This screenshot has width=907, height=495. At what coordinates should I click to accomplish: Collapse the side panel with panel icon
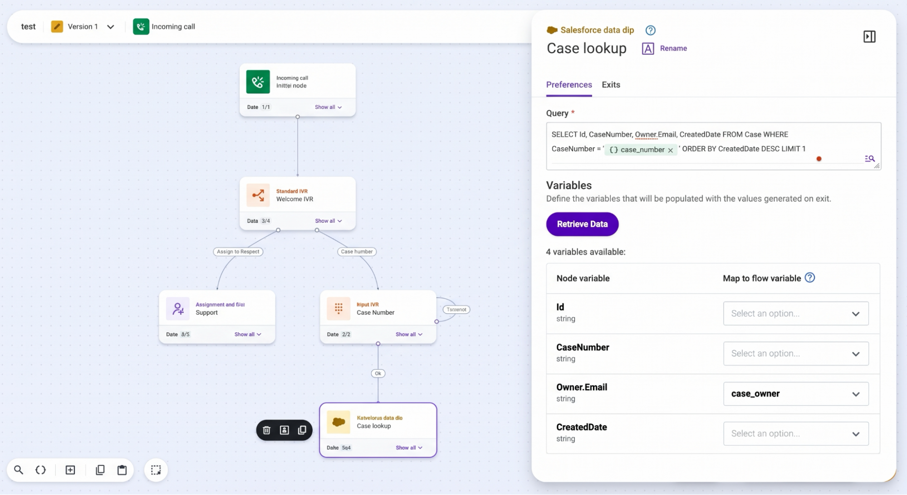pos(869,37)
